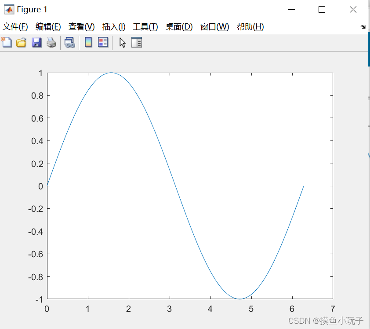Open the 桌面(D) menu
The image size is (370, 329).
pos(179,27)
